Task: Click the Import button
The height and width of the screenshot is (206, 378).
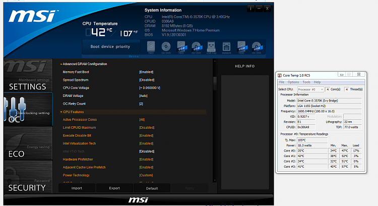Action: [77, 188]
